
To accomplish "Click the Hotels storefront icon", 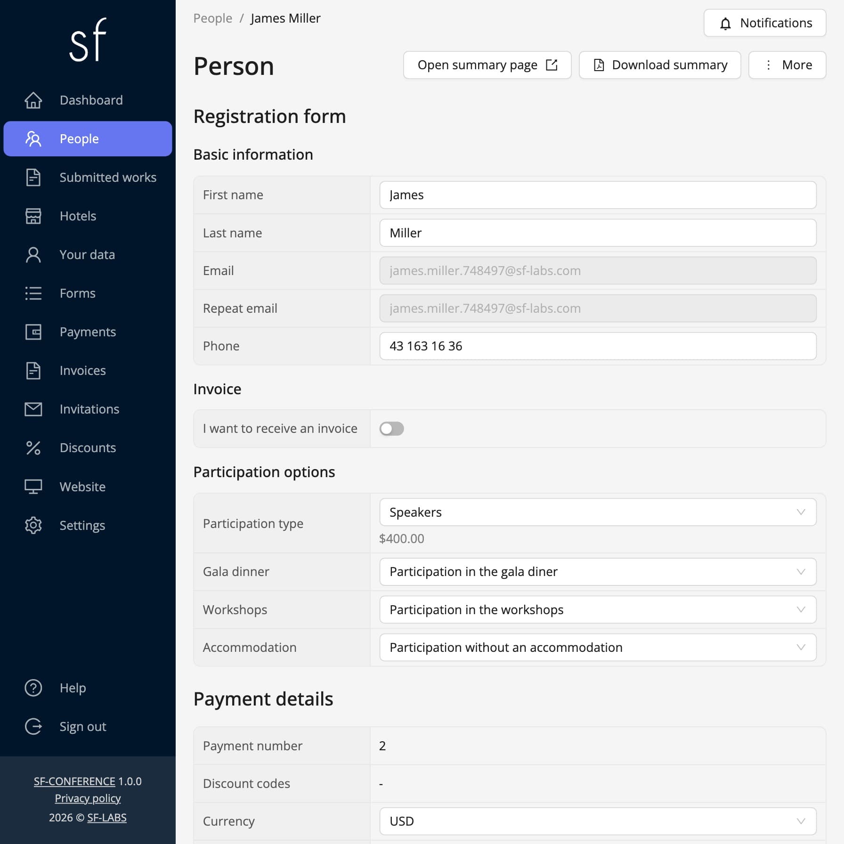I will [x=33, y=216].
